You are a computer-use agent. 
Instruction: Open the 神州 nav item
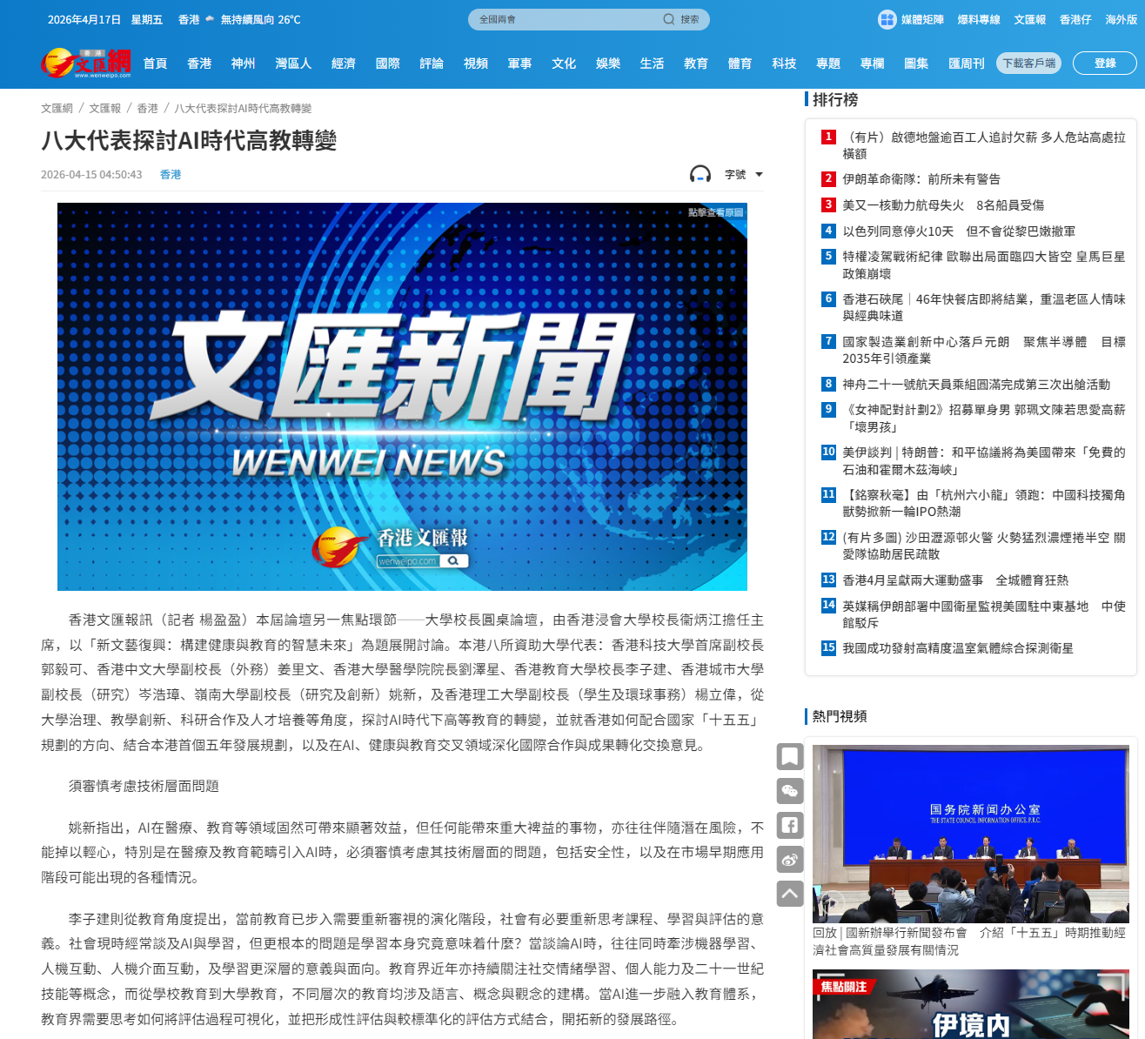click(243, 64)
